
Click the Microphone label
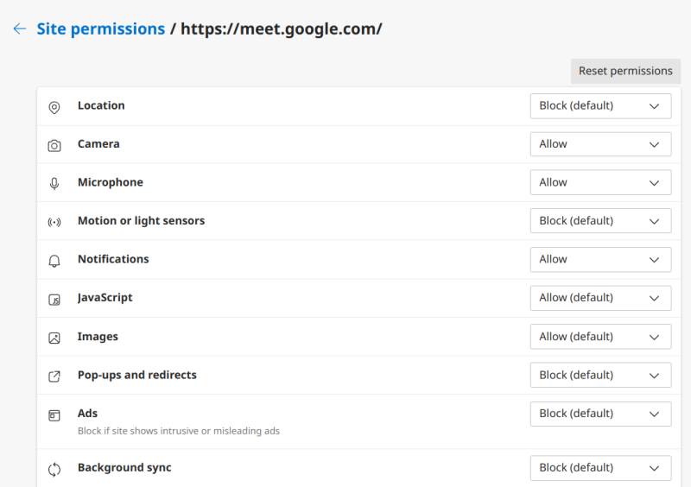tap(111, 182)
